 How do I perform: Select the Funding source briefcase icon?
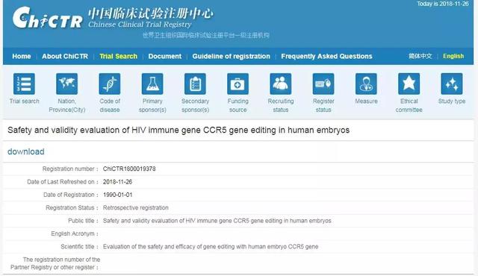pos(238,84)
